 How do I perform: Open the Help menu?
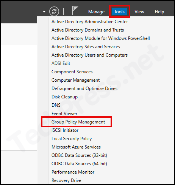pyautogui.click(x=159, y=12)
